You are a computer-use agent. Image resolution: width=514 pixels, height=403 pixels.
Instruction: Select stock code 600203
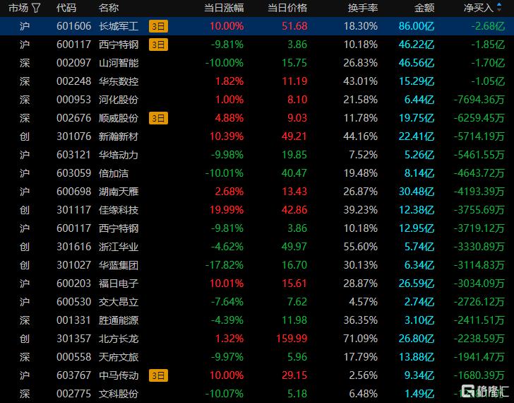pos(73,284)
